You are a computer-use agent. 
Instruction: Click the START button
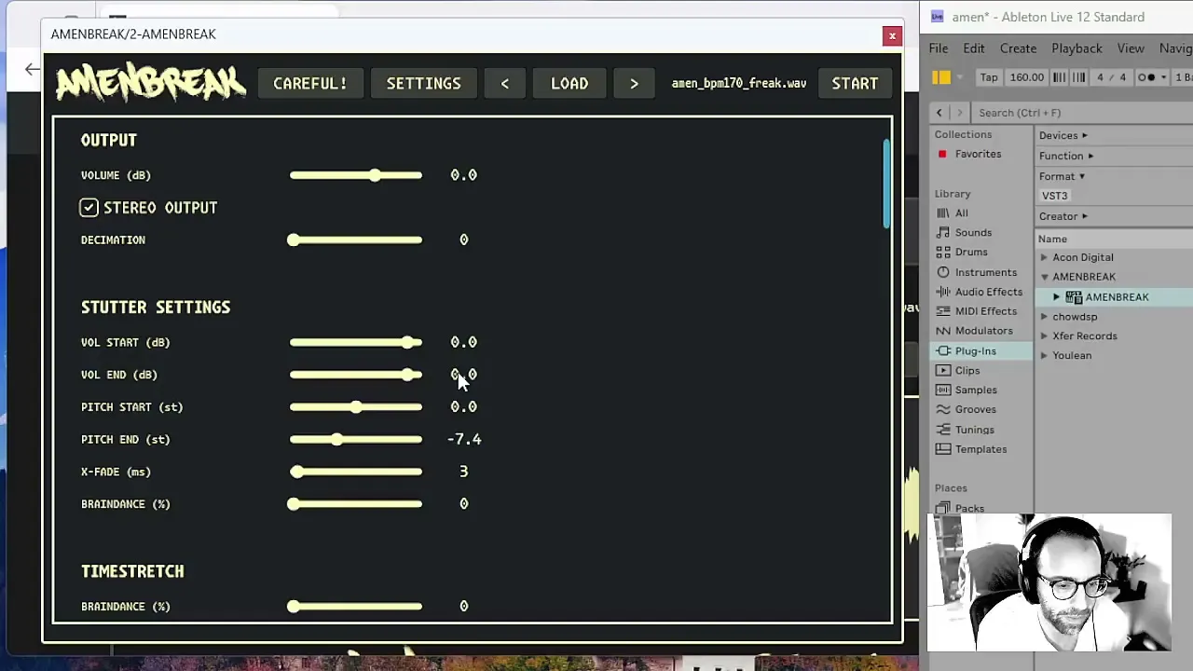click(x=855, y=84)
